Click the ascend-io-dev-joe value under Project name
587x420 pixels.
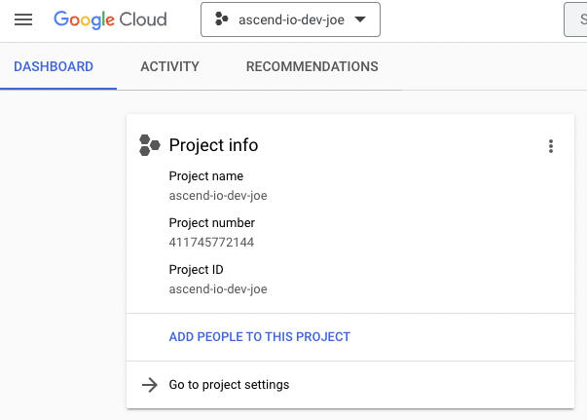(x=218, y=195)
